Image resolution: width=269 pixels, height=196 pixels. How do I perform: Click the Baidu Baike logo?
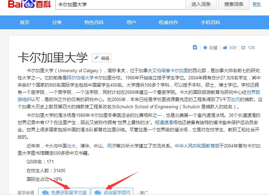pyautogui.click(x=29, y=4)
